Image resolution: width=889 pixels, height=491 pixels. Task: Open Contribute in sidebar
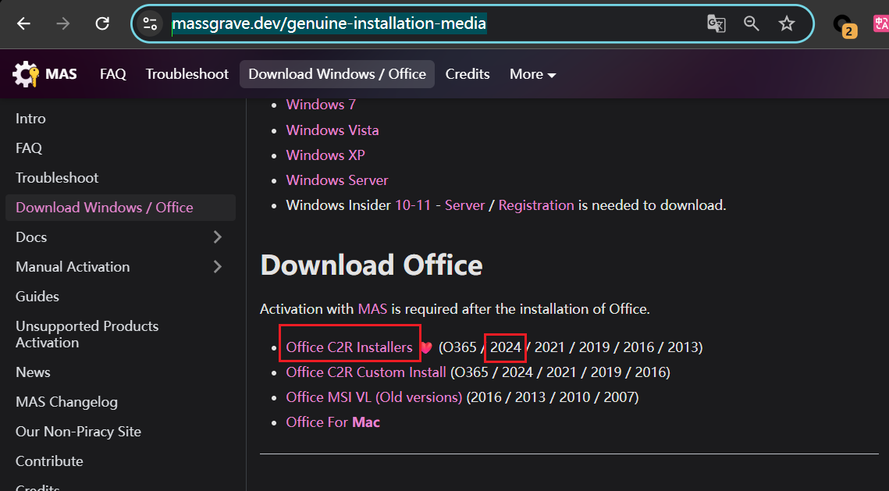pos(49,461)
